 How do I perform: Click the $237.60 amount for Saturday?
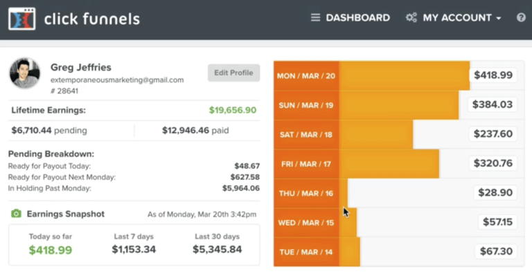(x=493, y=134)
